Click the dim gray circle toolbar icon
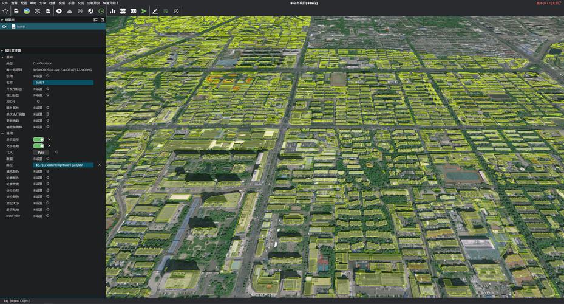 80,11
